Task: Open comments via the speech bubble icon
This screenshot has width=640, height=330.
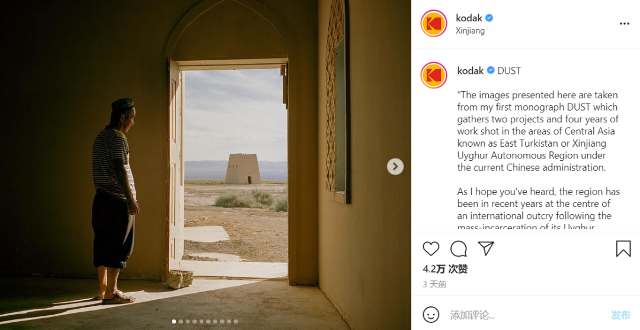Action: click(458, 248)
